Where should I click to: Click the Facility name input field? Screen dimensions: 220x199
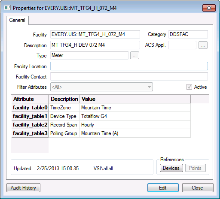(x=95, y=34)
